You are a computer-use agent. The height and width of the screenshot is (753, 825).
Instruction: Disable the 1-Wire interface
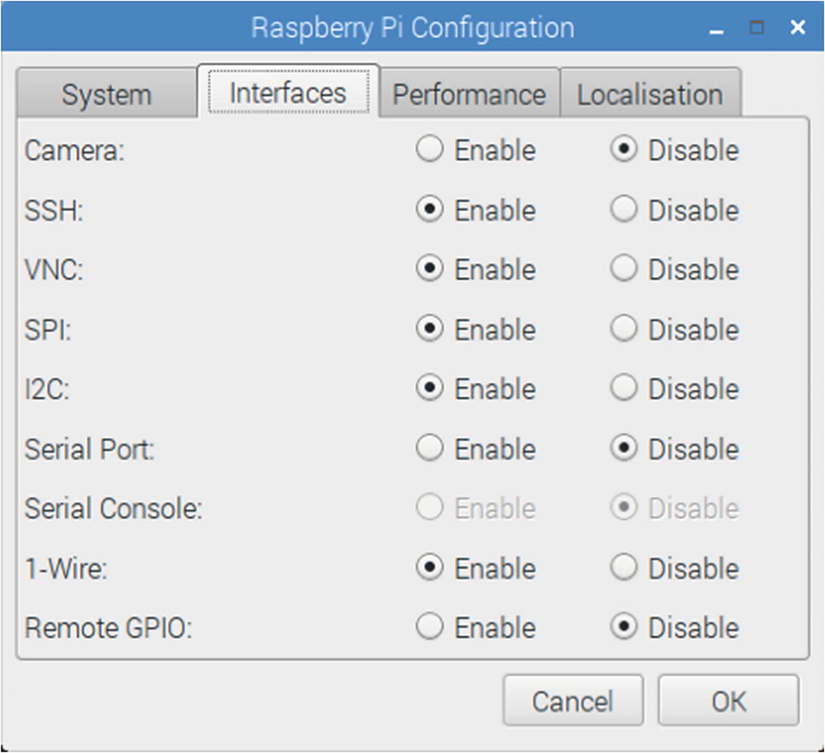624,568
